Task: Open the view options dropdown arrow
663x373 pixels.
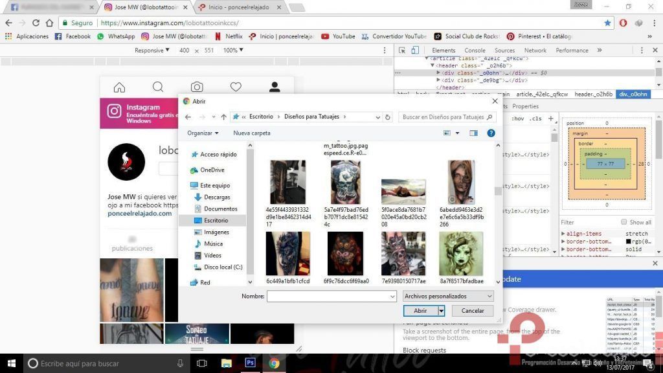Action: click(x=457, y=133)
